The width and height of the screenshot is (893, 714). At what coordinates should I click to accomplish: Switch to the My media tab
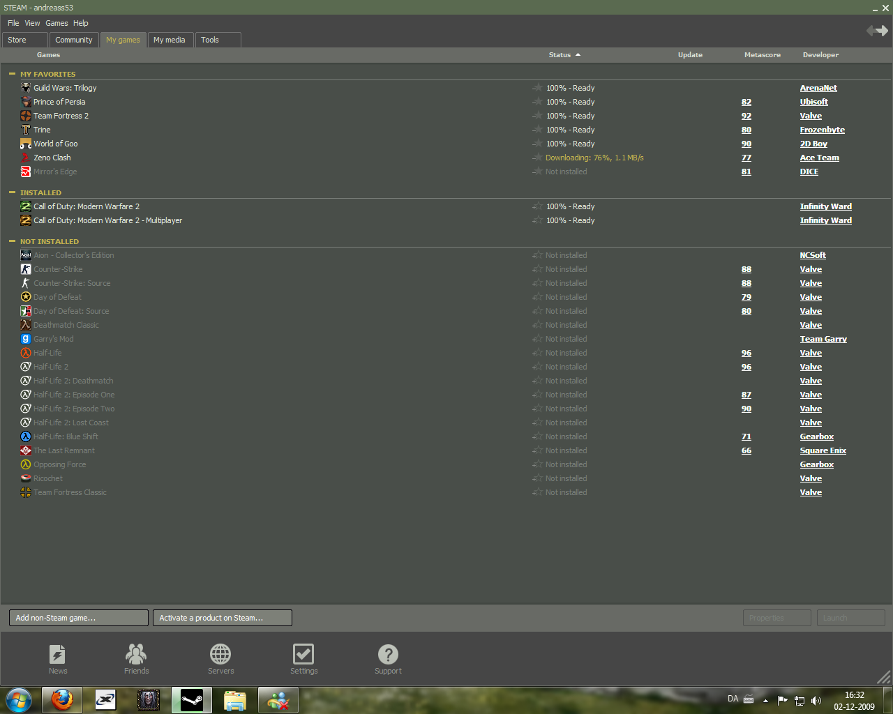(x=170, y=40)
